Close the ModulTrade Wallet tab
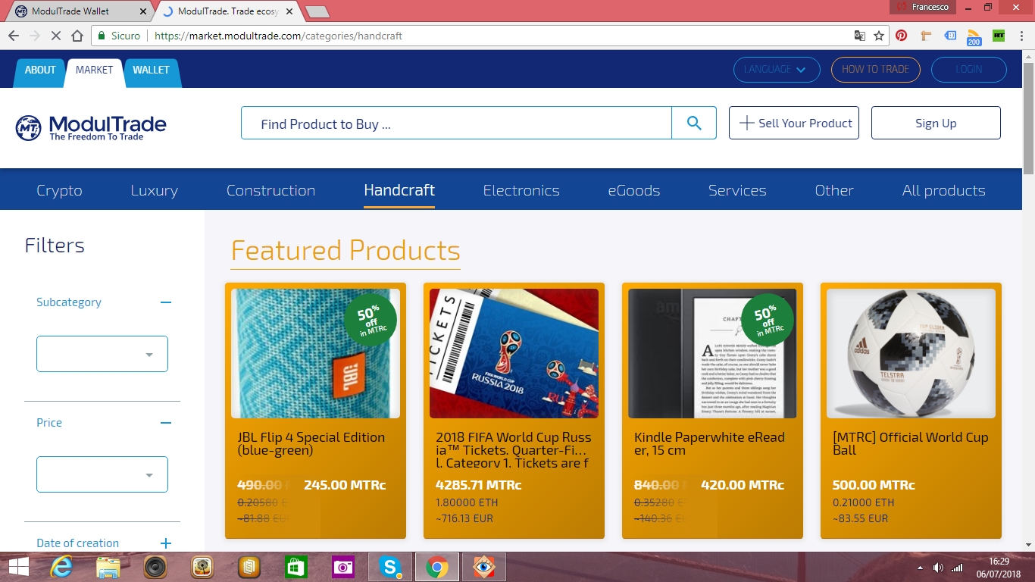 point(142,11)
